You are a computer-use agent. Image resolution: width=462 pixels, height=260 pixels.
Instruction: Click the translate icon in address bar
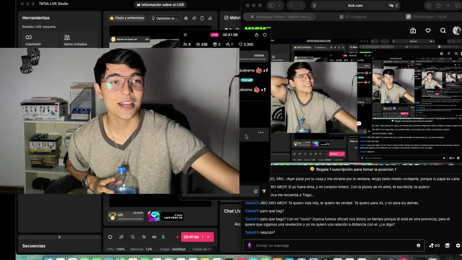391,5
